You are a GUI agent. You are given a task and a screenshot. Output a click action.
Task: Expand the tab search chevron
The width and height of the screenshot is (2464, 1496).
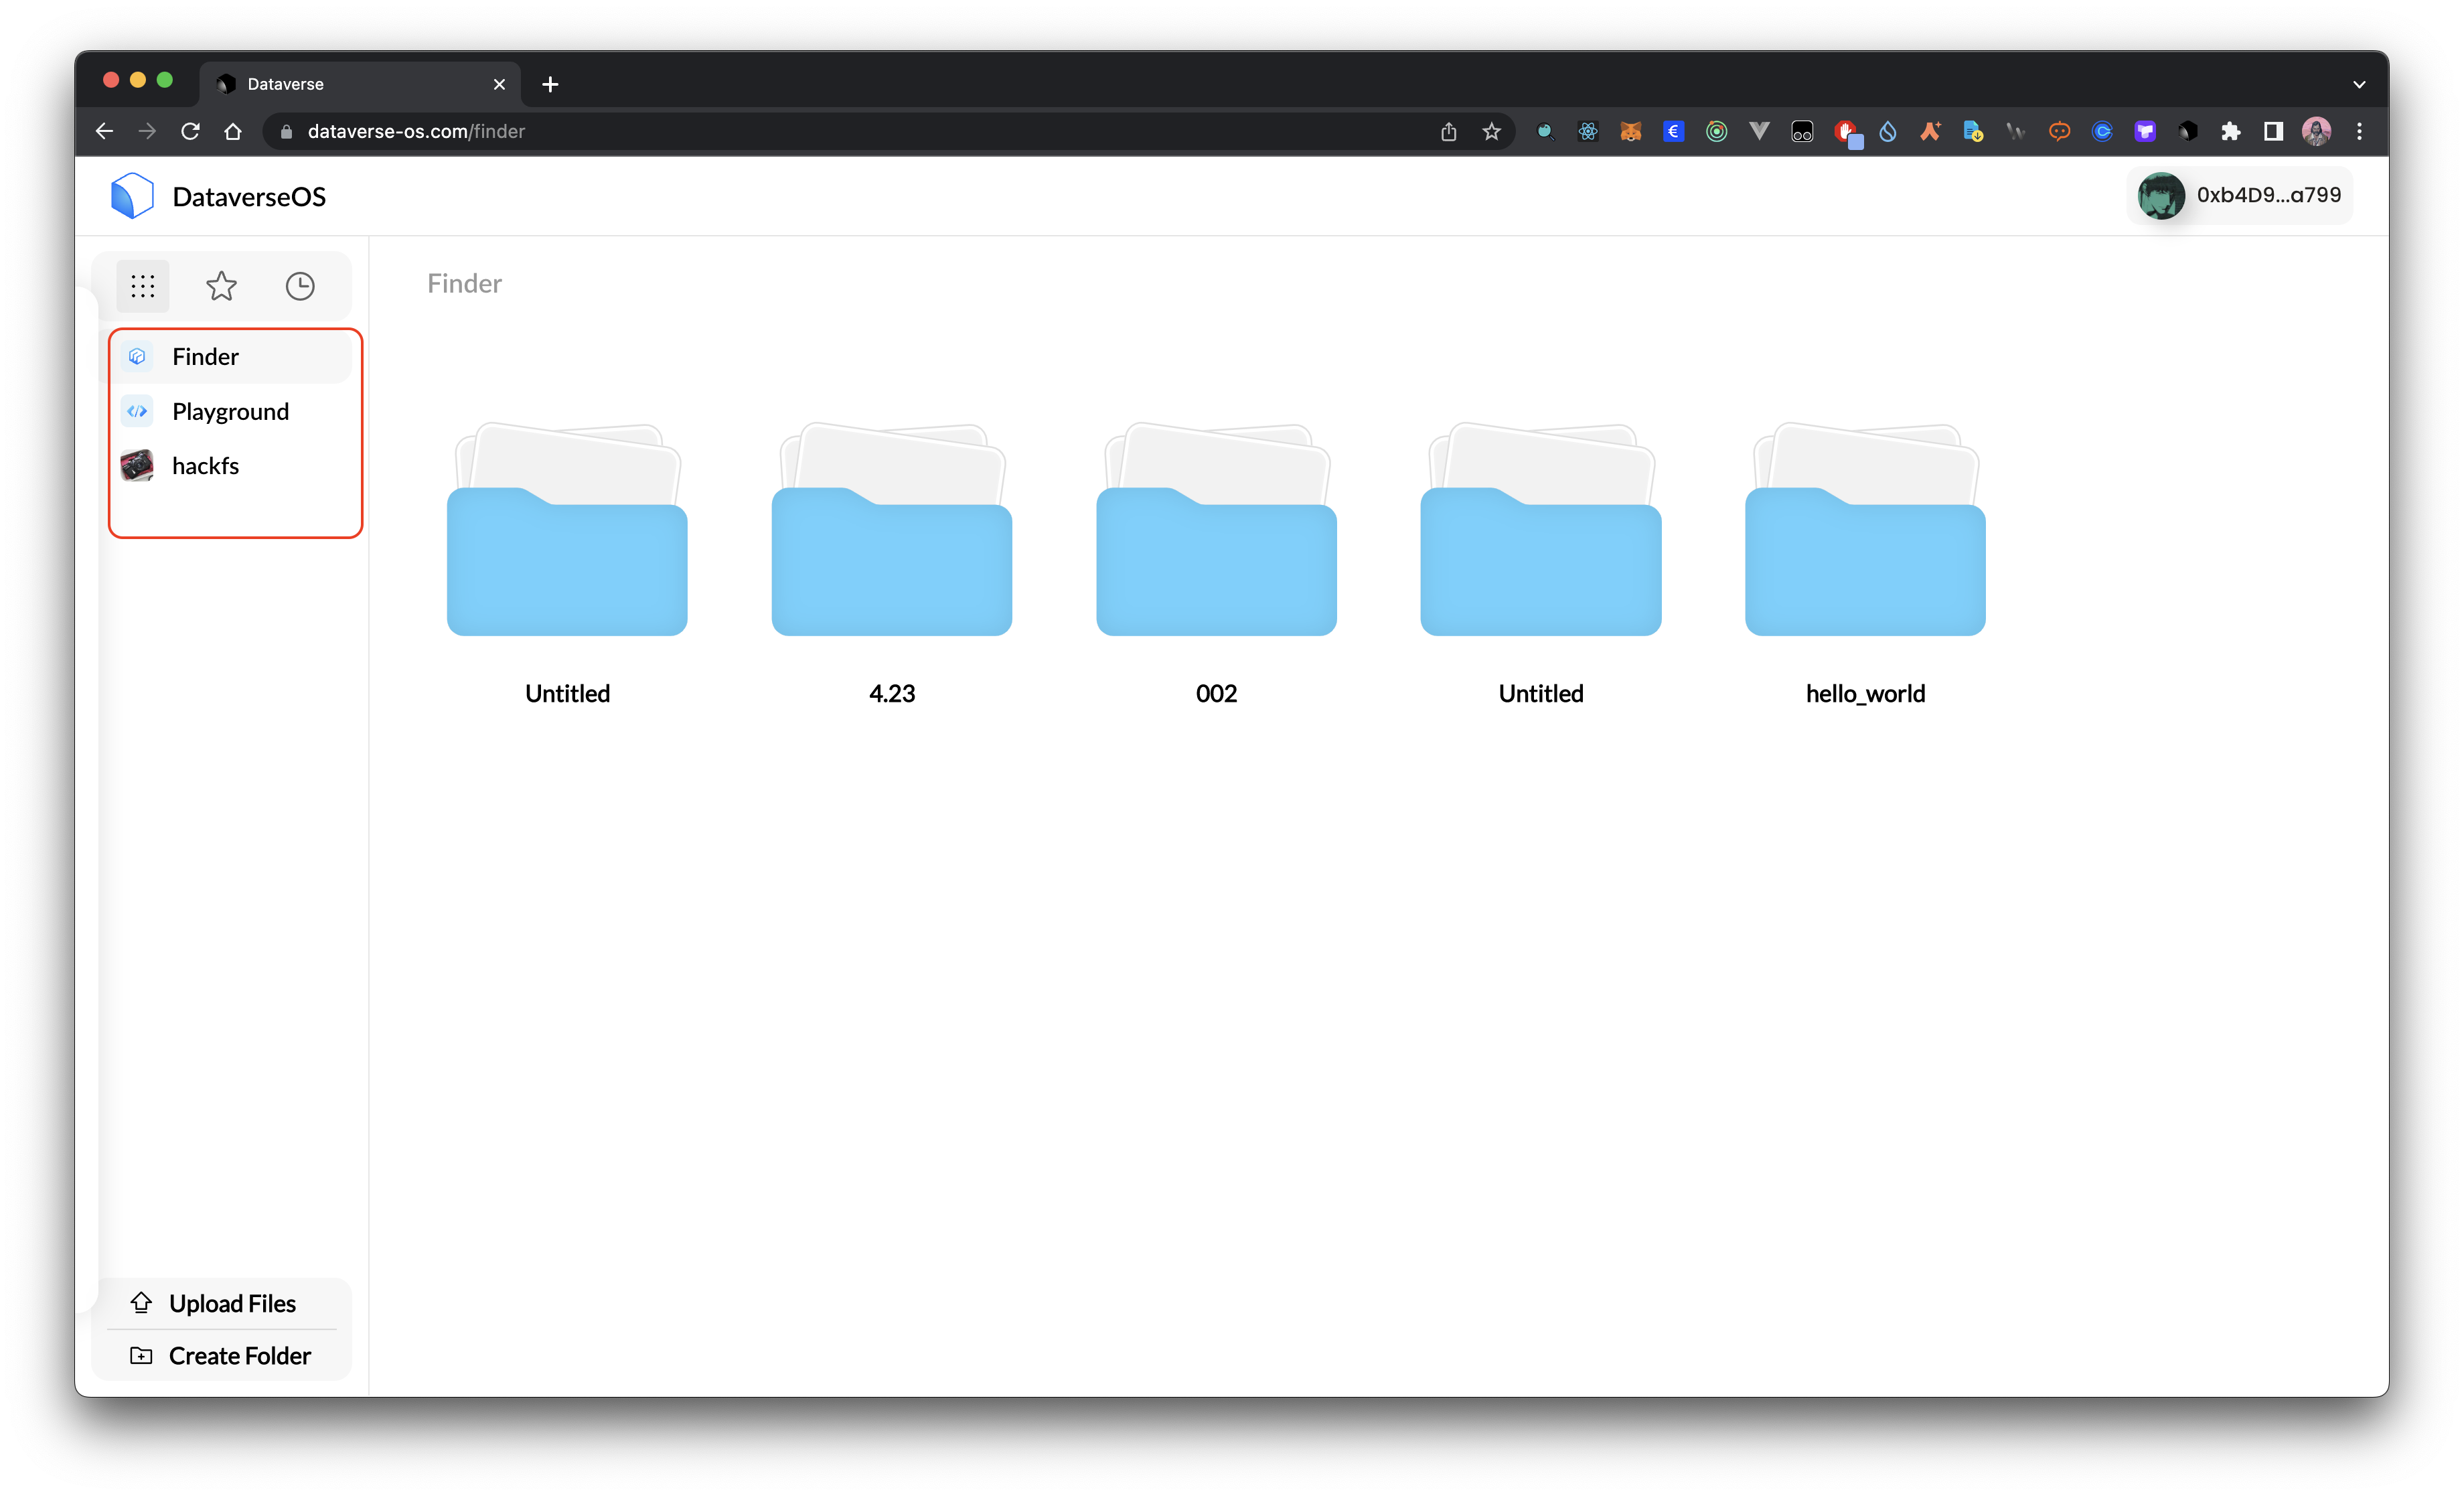[x=2359, y=84]
